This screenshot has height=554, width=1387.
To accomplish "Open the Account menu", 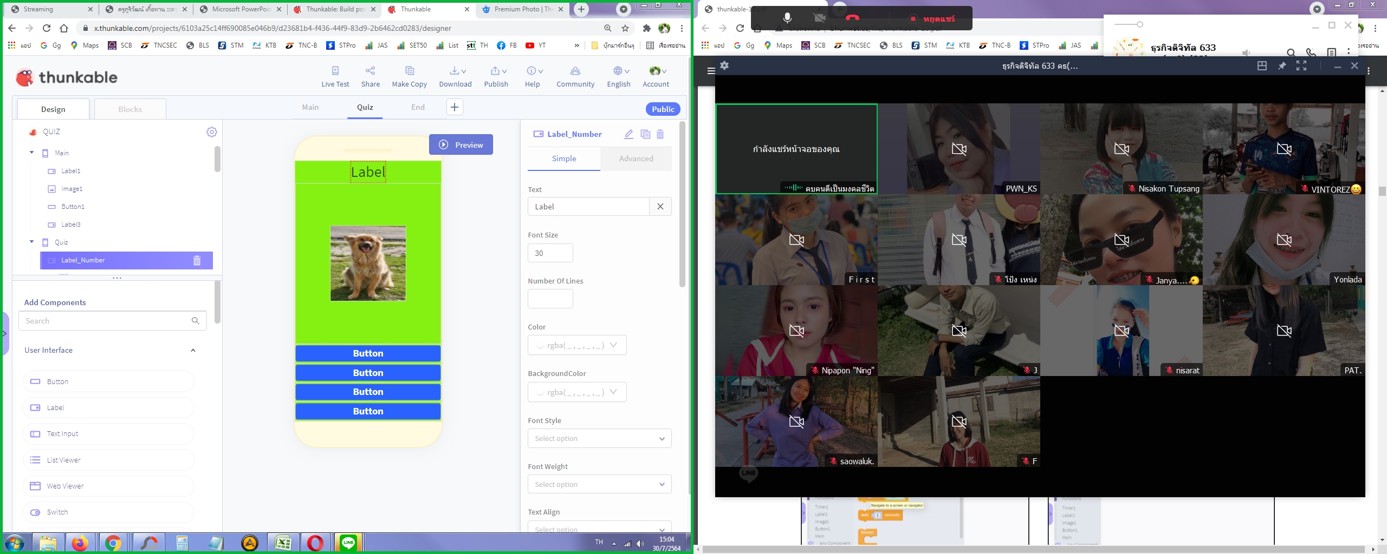I will [x=656, y=77].
